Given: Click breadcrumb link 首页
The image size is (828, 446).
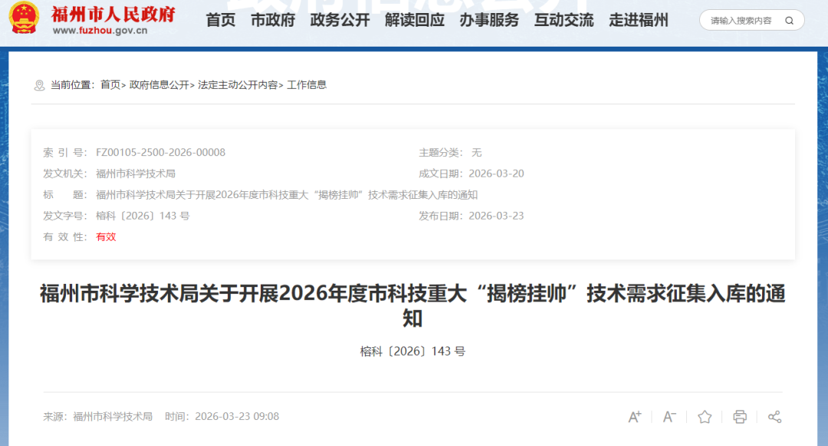Looking at the screenshot, I should (110, 85).
